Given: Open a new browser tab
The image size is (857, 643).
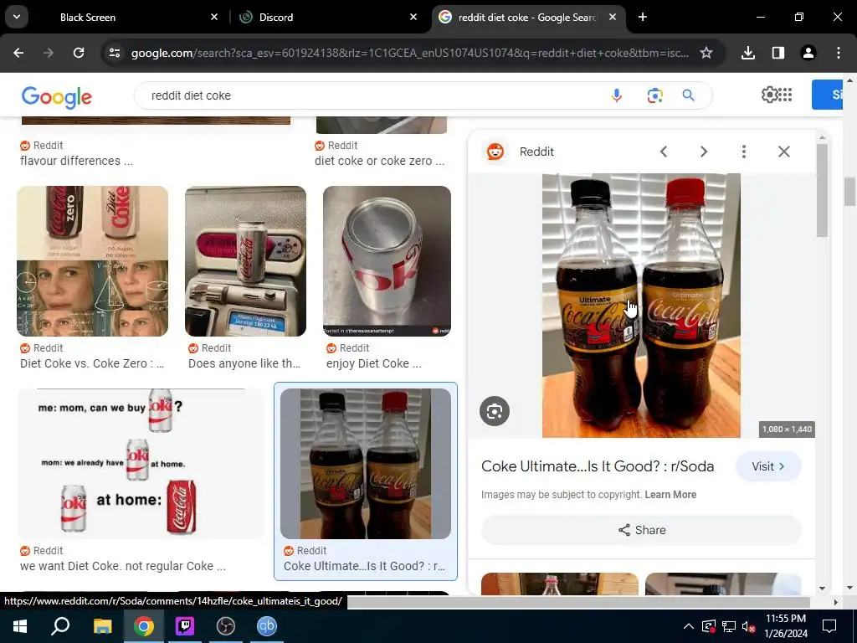Looking at the screenshot, I should click(x=643, y=18).
